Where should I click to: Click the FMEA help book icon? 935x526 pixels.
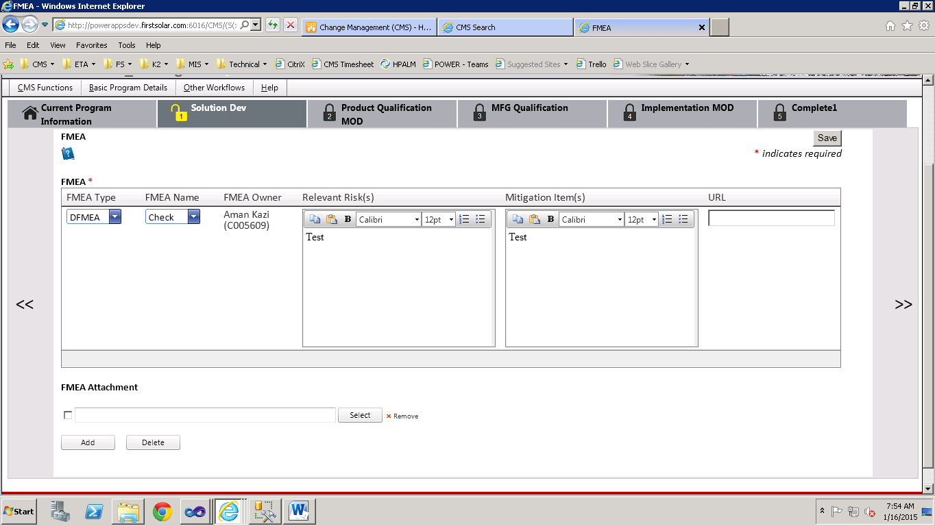tap(68, 153)
